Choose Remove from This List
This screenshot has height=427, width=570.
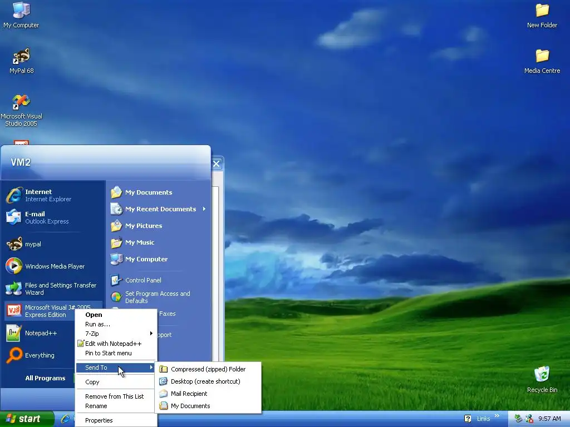[x=116, y=396]
